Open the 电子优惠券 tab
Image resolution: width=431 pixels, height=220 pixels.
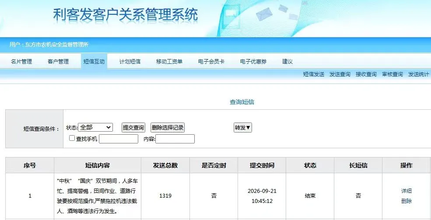[253, 62]
